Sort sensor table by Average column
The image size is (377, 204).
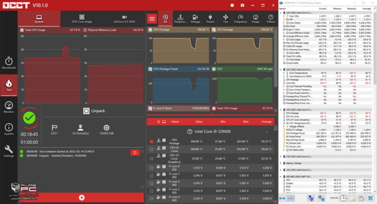click(266, 122)
